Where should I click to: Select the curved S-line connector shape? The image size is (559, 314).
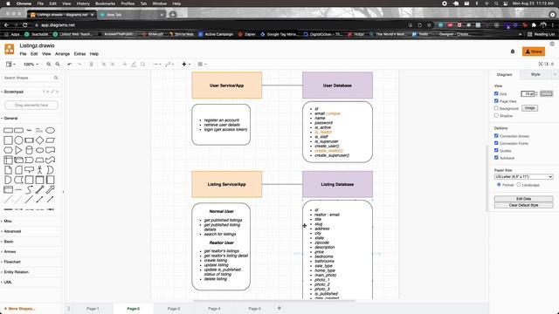[x=29, y=190]
